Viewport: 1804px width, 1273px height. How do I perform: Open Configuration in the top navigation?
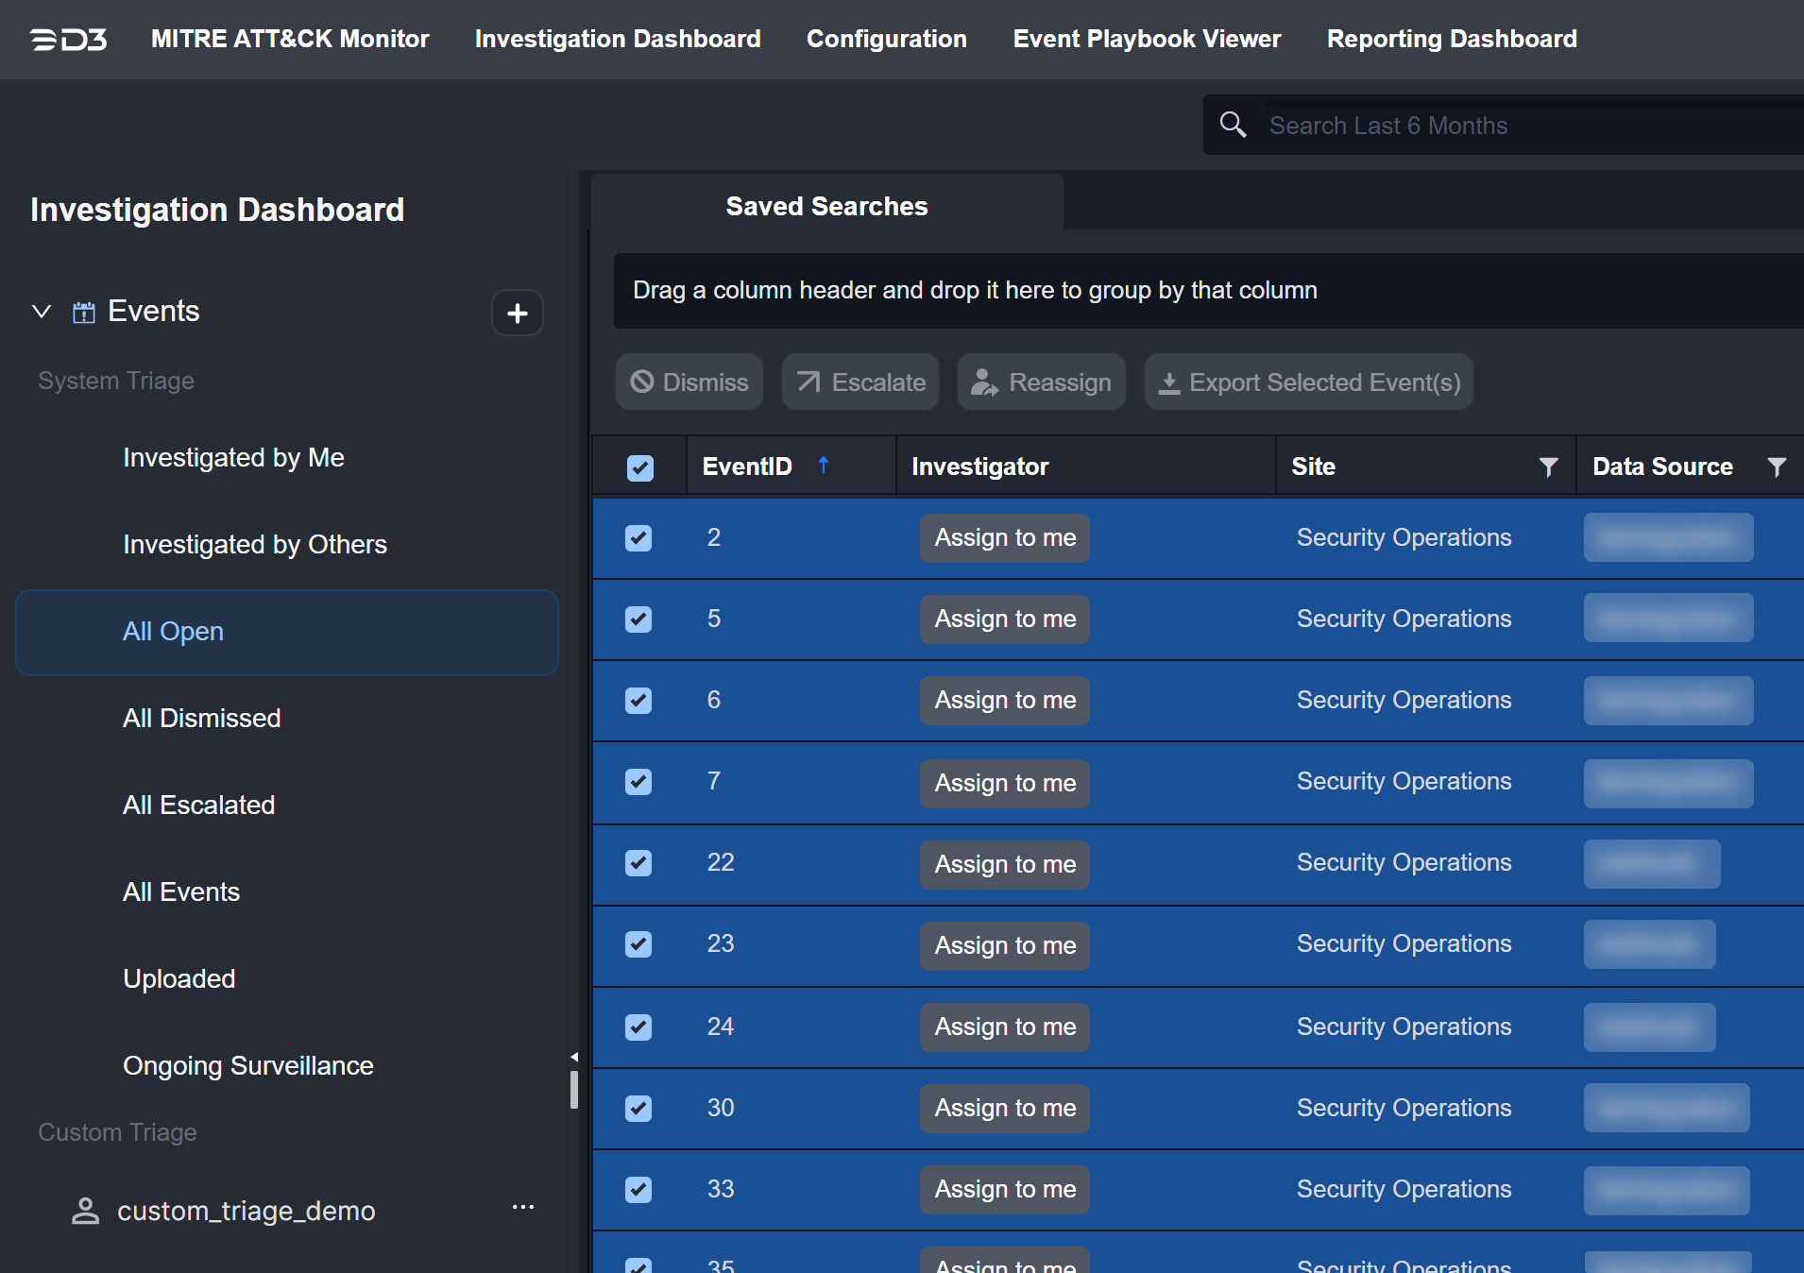pos(886,39)
